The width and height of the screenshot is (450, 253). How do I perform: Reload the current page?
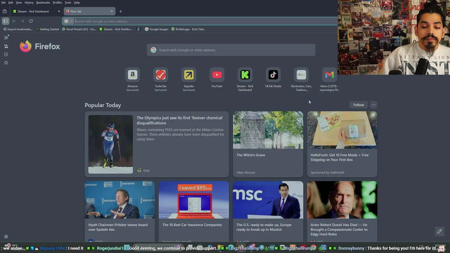point(31,21)
